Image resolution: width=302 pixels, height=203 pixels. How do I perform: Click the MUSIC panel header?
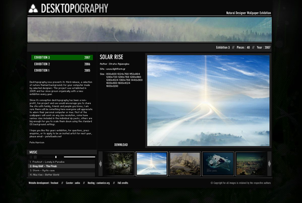pos(62,152)
